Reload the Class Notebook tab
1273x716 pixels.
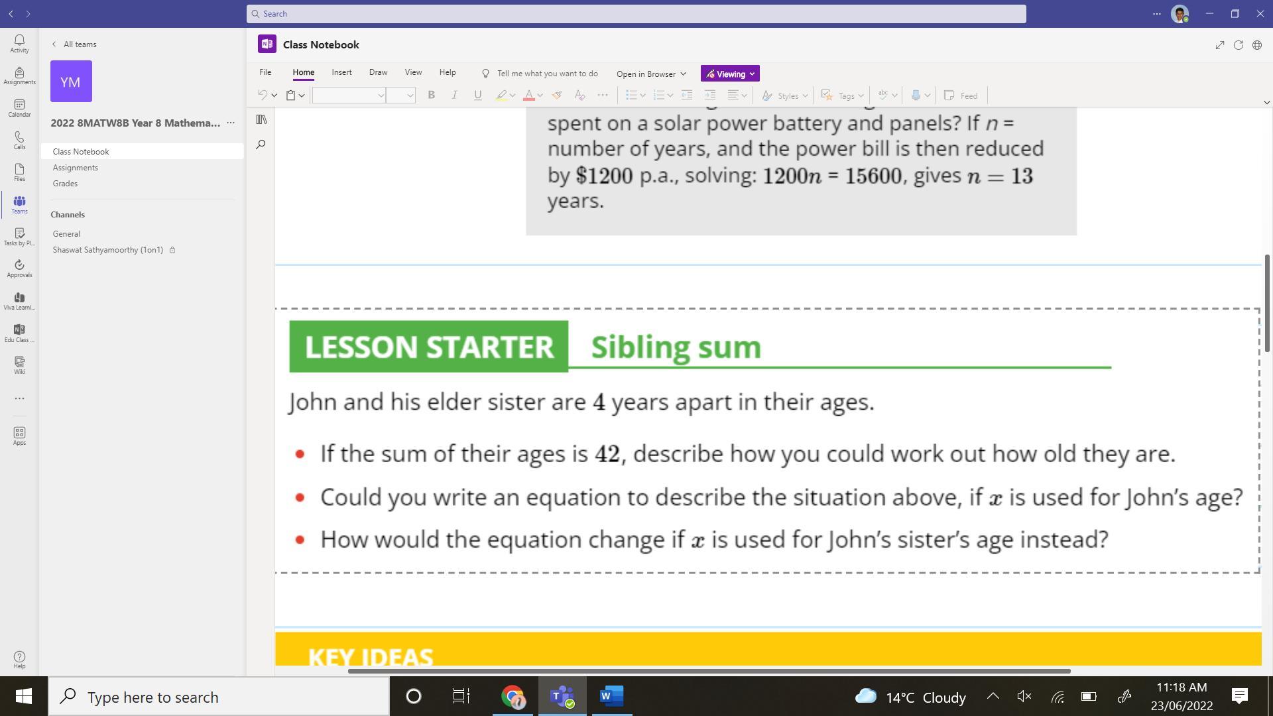tap(1238, 45)
